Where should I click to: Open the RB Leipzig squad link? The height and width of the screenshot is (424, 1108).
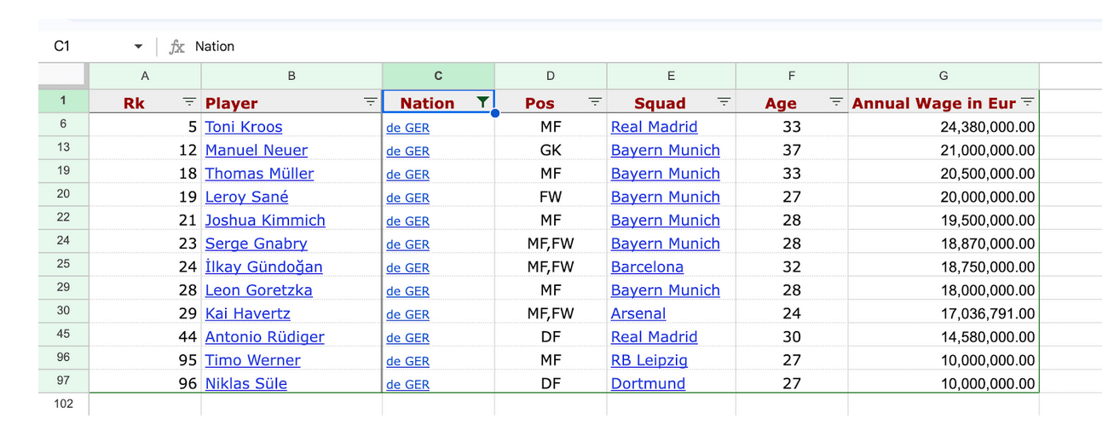649,360
